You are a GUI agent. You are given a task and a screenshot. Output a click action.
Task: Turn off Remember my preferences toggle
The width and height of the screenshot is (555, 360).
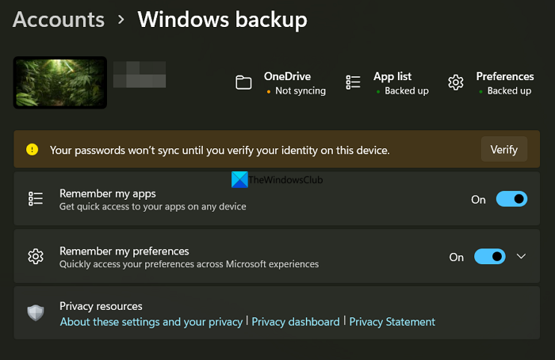tap(489, 256)
